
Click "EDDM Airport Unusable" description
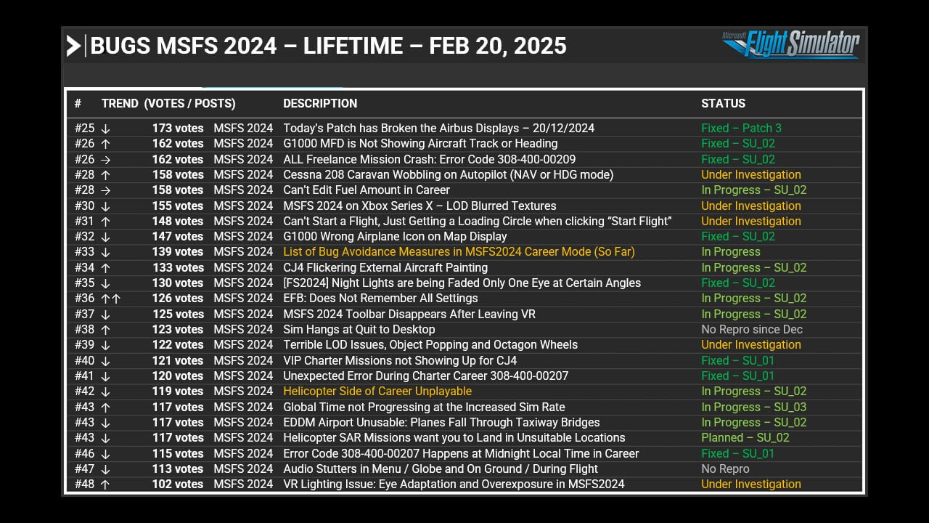441,423
